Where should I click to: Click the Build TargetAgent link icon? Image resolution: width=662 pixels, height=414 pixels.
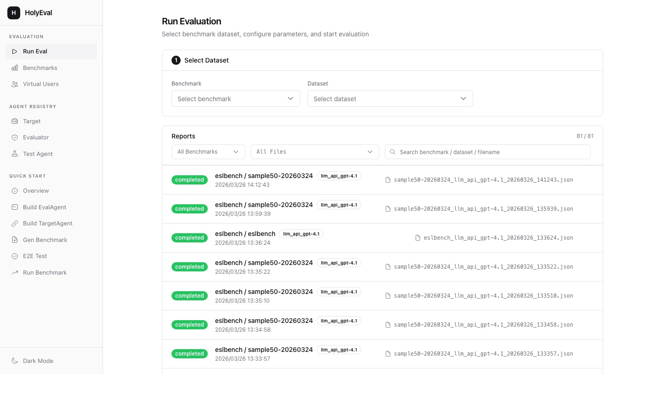pyautogui.click(x=15, y=224)
